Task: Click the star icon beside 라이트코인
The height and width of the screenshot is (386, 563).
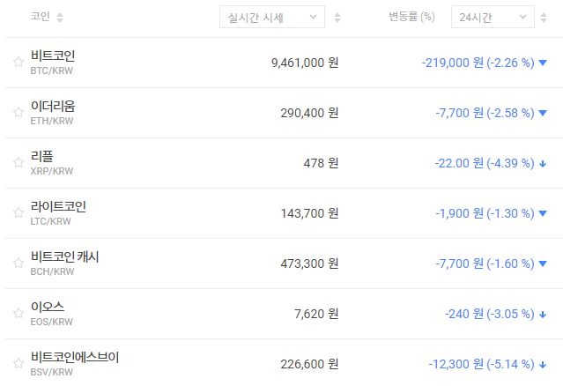Action: [18, 213]
